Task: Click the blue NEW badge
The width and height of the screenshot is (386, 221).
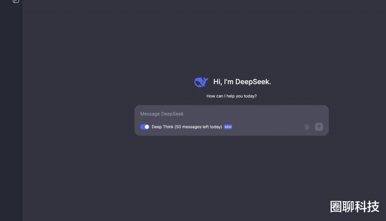Action: pos(228,127)
